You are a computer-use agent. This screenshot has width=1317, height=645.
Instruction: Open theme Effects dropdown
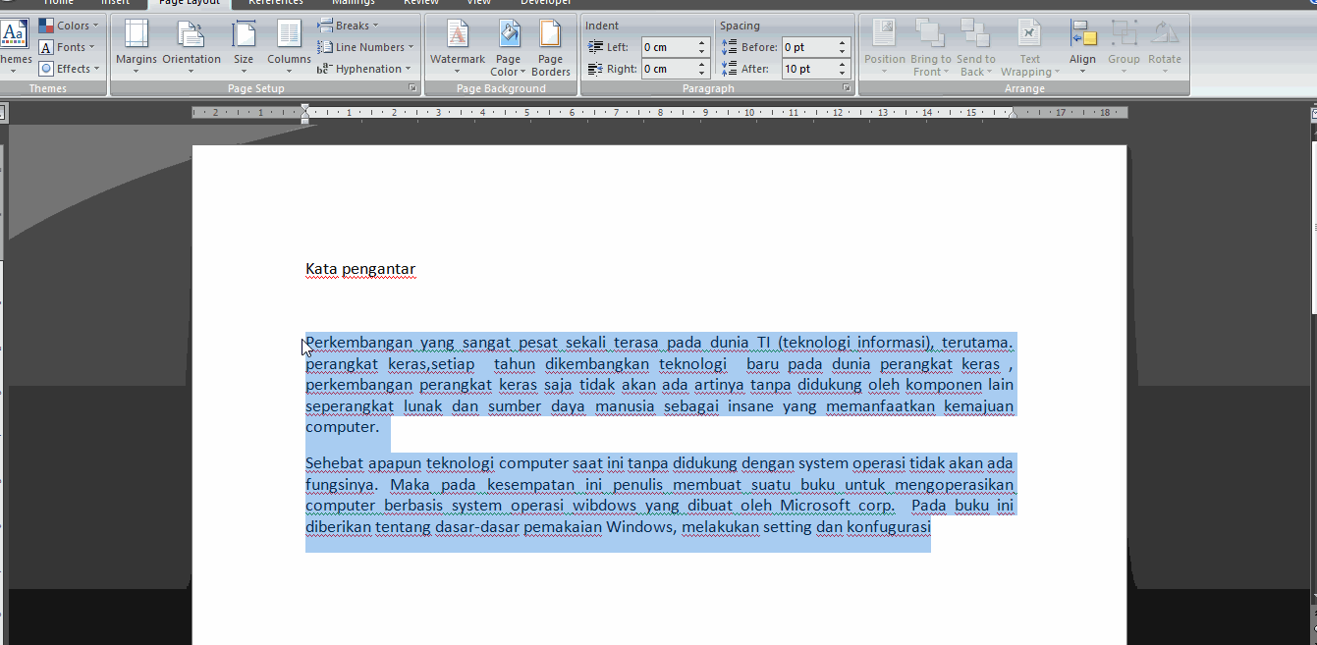pos(69,69)
